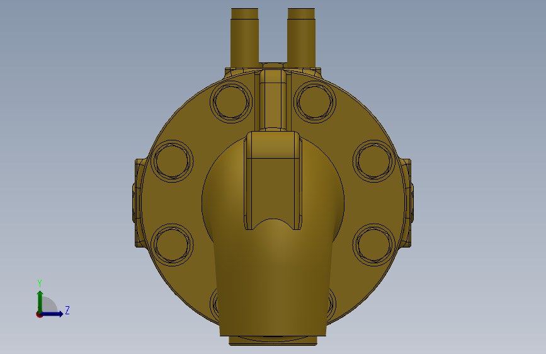Viewport: 546px width, 354px height.
Task: Pick the lower-right hex bolt on the flange
Action: pyautogui.click(x=374, y=245)
